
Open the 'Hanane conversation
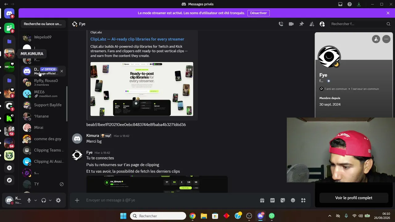click(43, 116)
